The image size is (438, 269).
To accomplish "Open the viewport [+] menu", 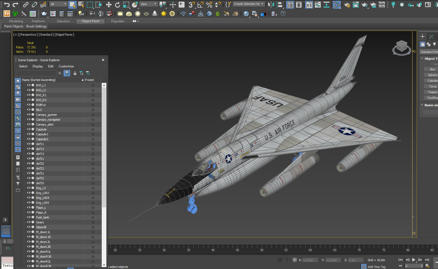I will pos(16,35).
